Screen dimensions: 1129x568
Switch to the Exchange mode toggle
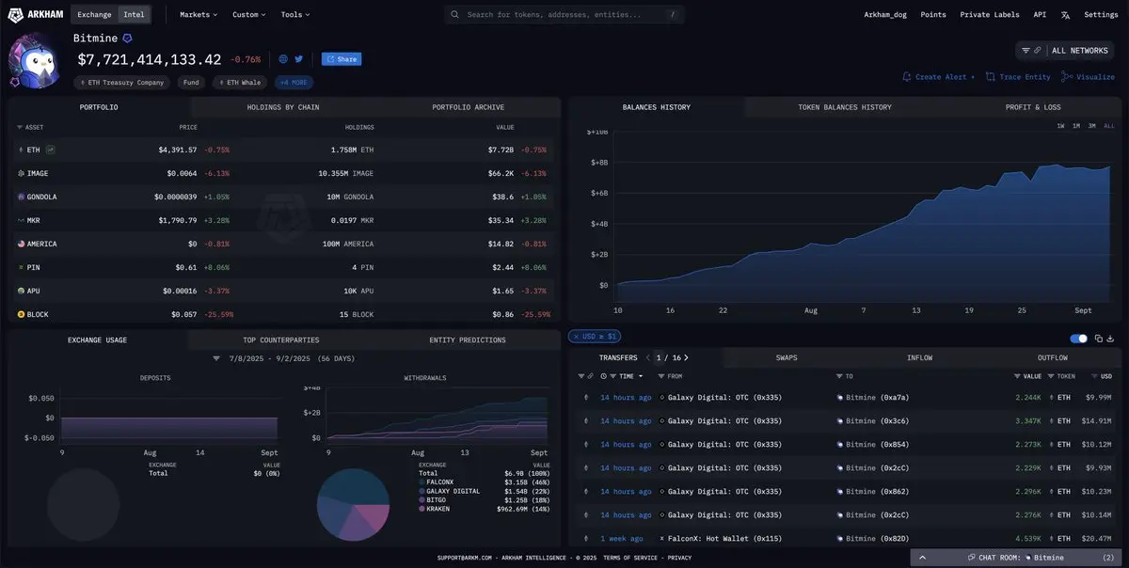(x=94, y=15)
